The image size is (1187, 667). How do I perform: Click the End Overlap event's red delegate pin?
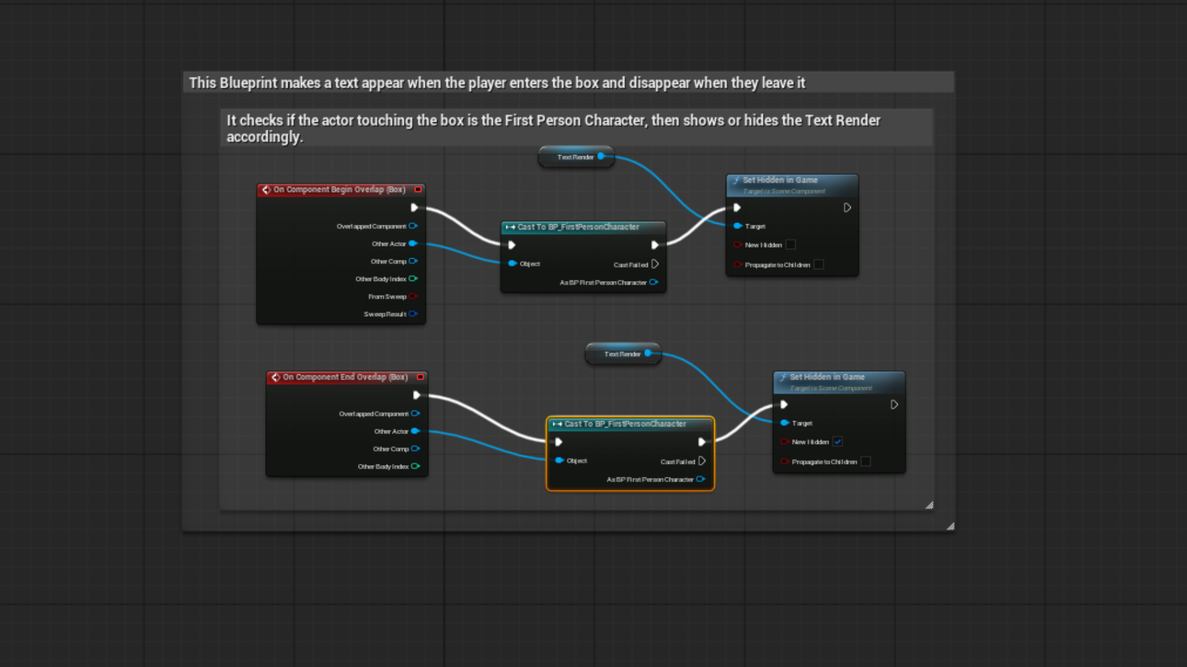(x=420, y=377)
